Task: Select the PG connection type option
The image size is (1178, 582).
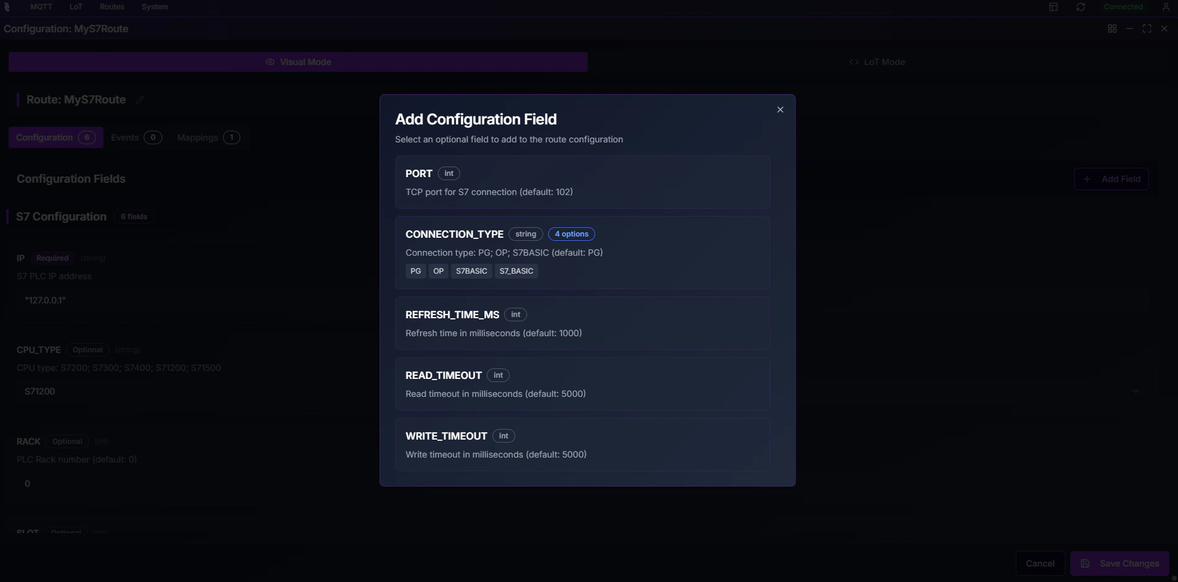Action: click(x=415, y=271)
